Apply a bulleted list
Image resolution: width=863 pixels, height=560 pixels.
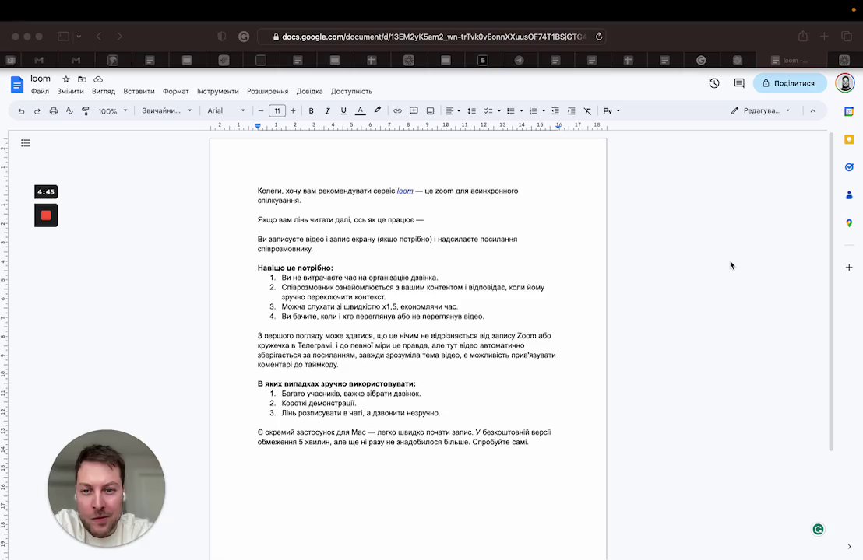coord(511,111)
